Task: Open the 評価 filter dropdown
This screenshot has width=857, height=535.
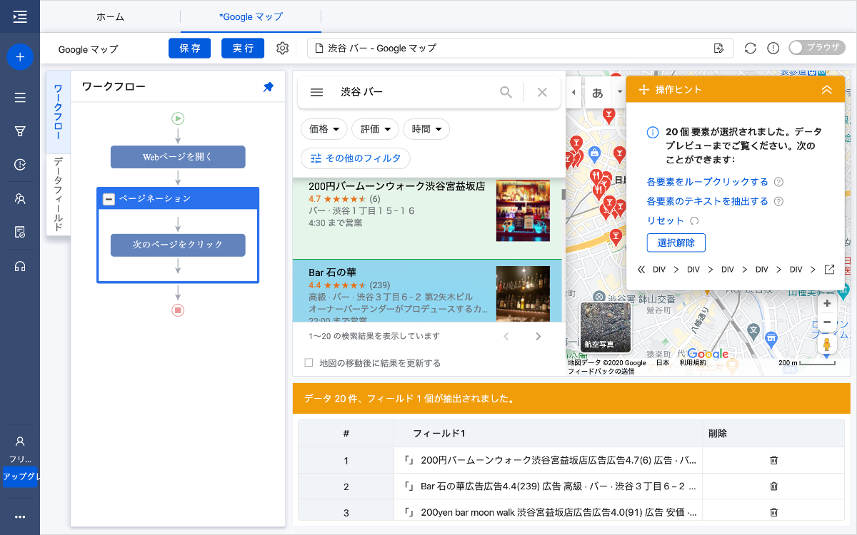Action: (x=376, y=129)
